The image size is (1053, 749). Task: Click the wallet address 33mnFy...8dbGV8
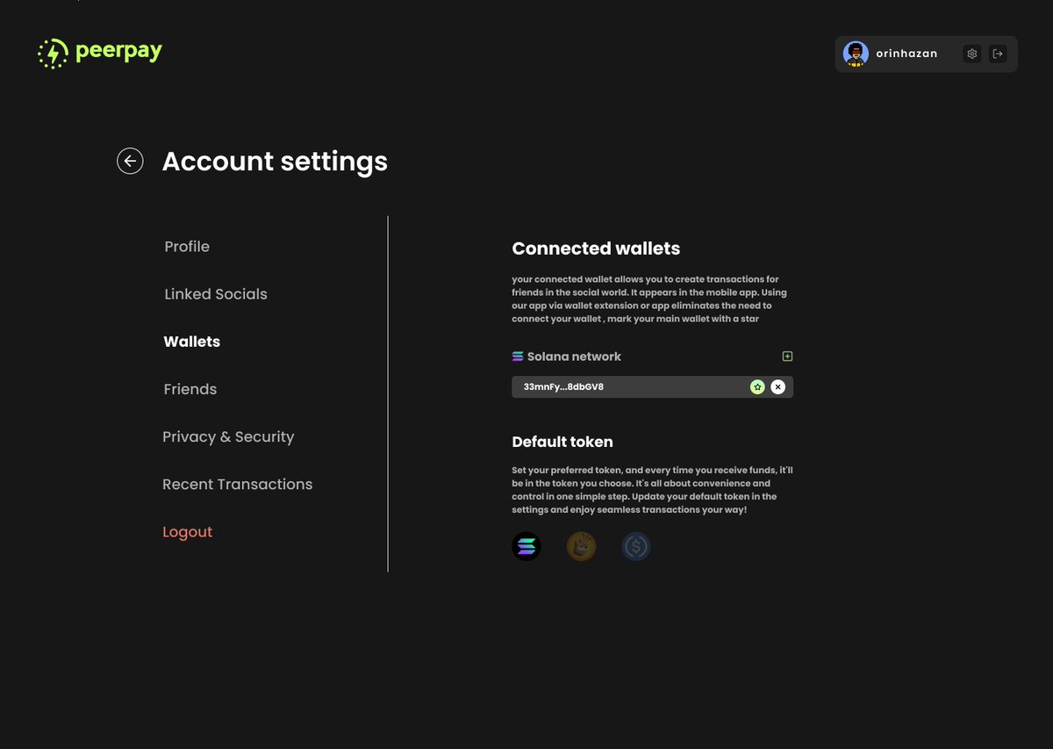pos(563,387)
